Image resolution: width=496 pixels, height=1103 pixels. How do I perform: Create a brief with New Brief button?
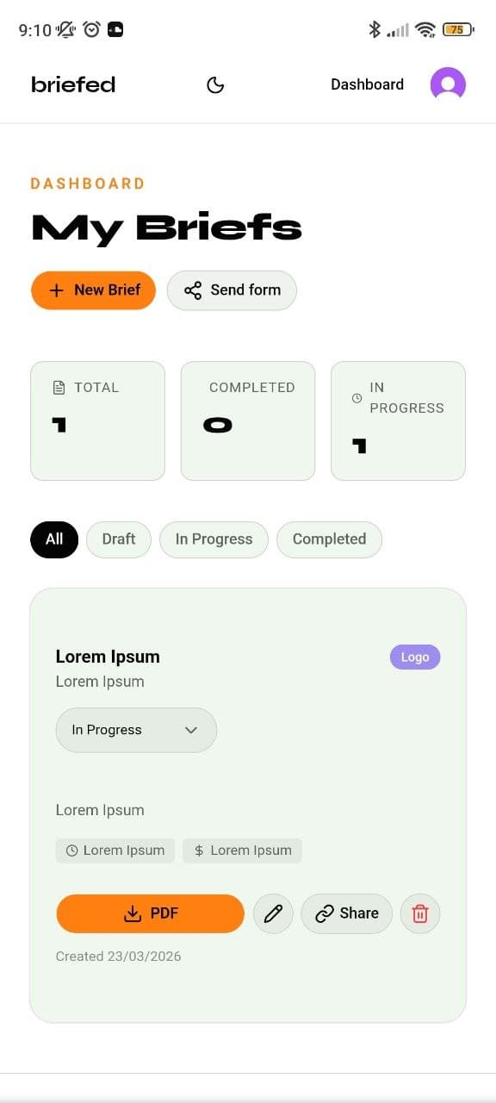93,290
